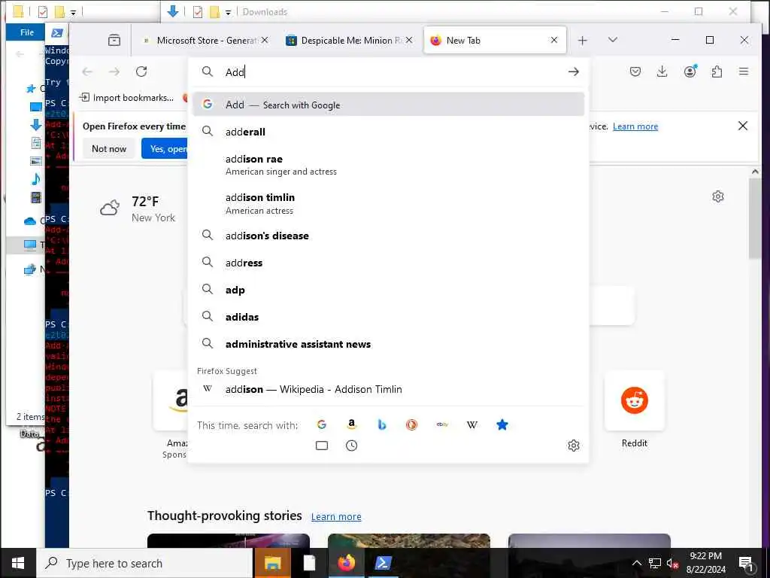Image resolution: width=770 pixels, height=578 pixels.
Task: Search this time with Amazon icon
Action: (352, 424)
